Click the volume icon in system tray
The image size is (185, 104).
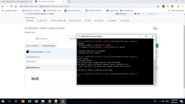tap(163, 101)
